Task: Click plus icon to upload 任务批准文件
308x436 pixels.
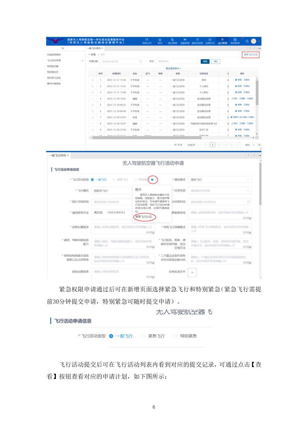Action: [192, 272]
